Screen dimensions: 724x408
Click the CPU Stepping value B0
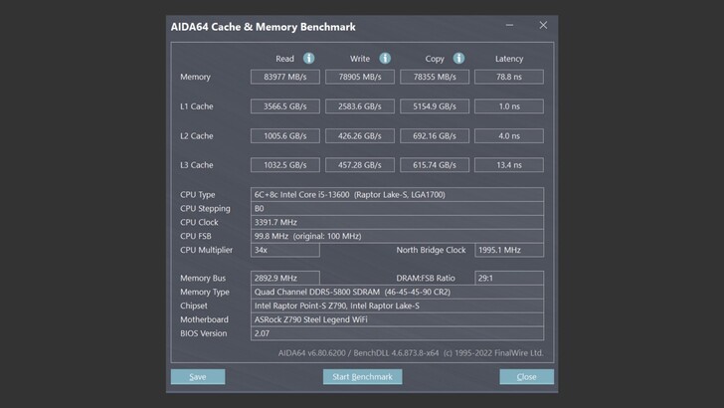[397, 208]
